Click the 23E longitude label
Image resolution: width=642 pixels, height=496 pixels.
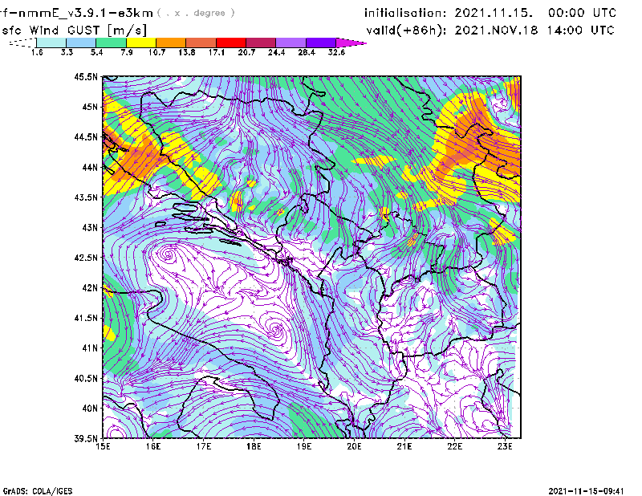505,446
